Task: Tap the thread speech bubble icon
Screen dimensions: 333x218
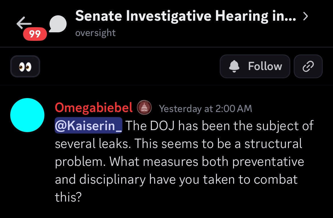Action: tap(58, 24)
